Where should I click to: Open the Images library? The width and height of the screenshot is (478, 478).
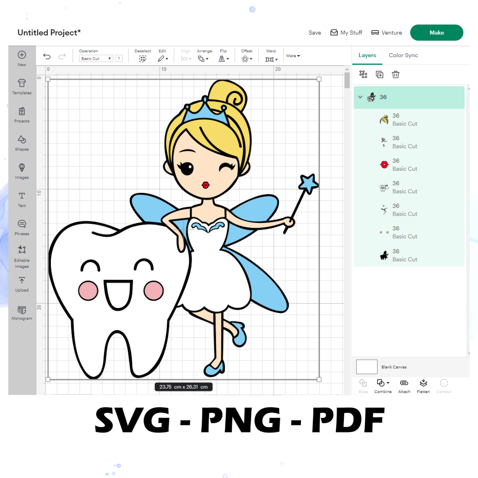click(22, 171)
